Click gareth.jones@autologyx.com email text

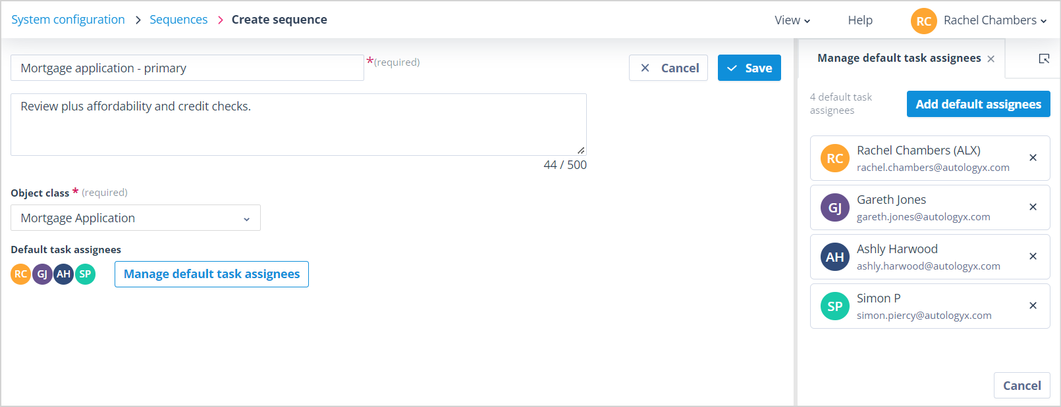tap(923, 217)
